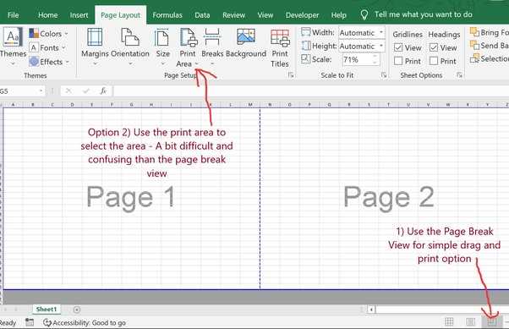
Task: Switch to Normal view in status bar
Action: pos(449,322)
